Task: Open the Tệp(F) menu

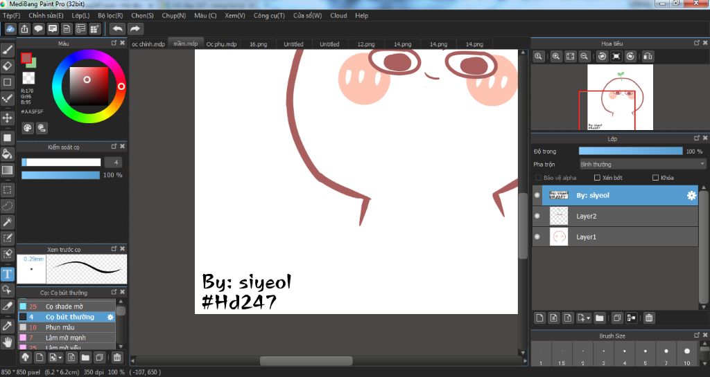Action: click(x=12, y=15)
